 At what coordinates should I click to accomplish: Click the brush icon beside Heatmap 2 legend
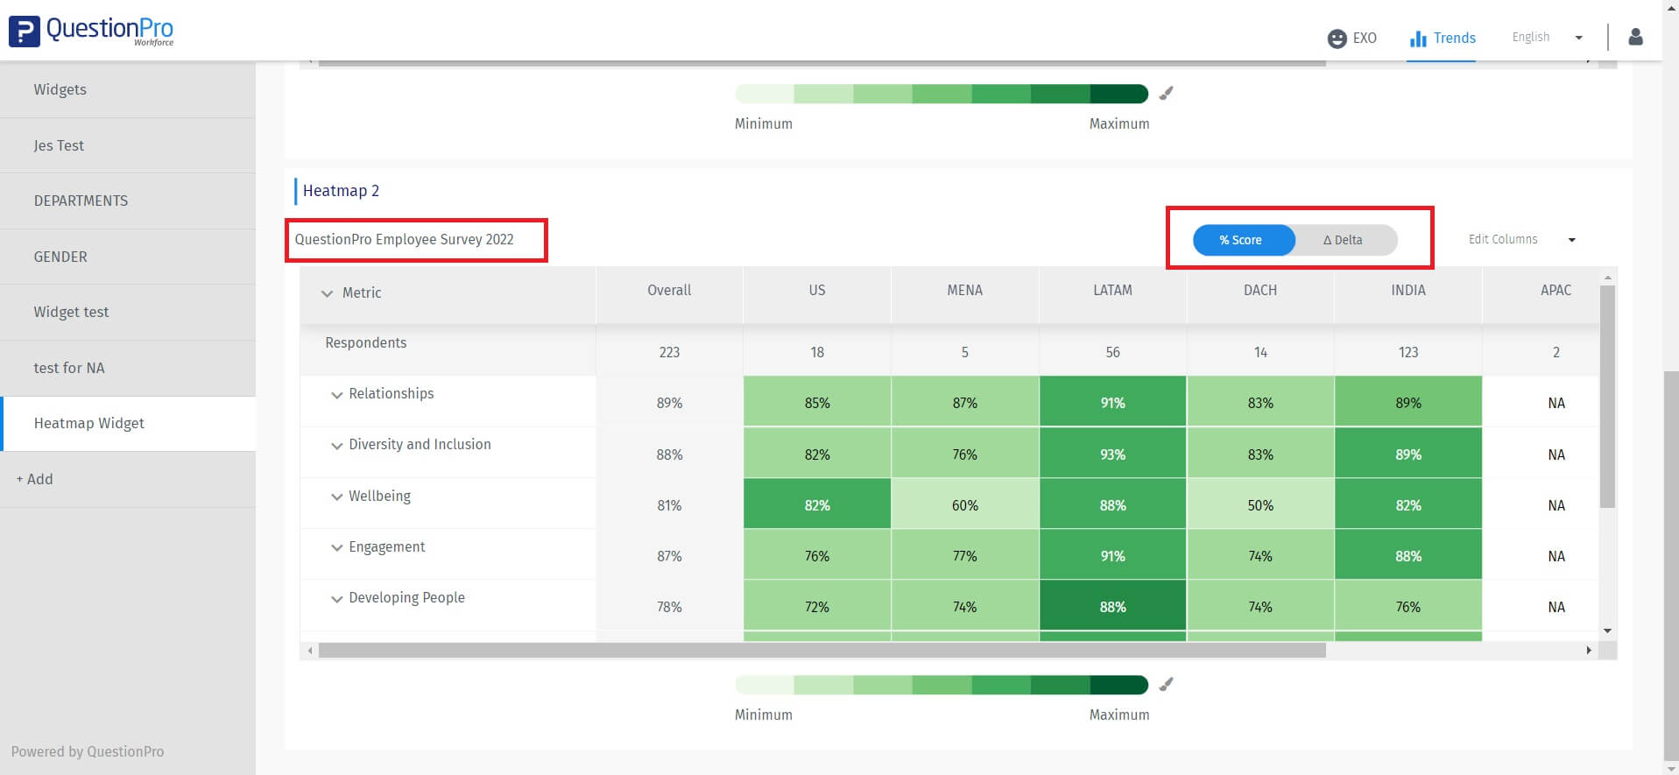point(1166,685)
